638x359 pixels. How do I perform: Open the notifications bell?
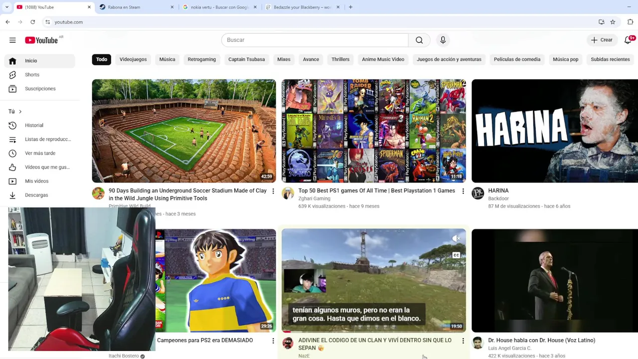(628, 40)
